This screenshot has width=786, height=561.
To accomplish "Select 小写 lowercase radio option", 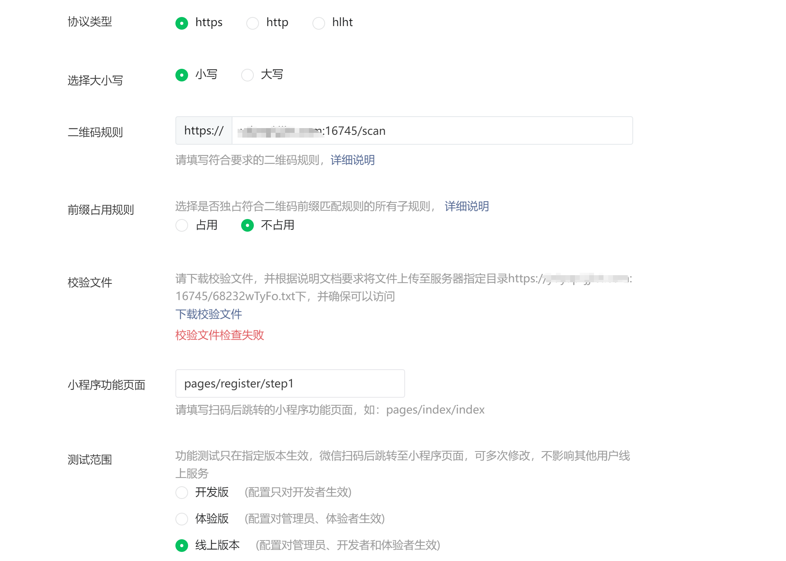I will (182, 75).
